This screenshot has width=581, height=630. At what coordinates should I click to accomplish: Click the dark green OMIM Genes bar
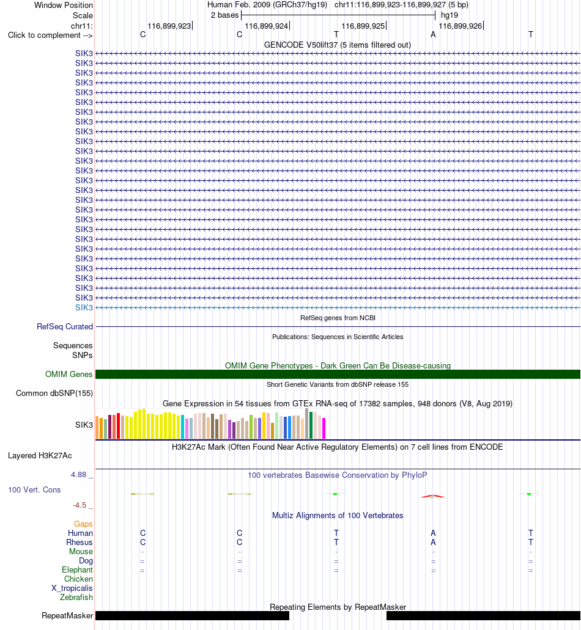[x=338, y=375]
